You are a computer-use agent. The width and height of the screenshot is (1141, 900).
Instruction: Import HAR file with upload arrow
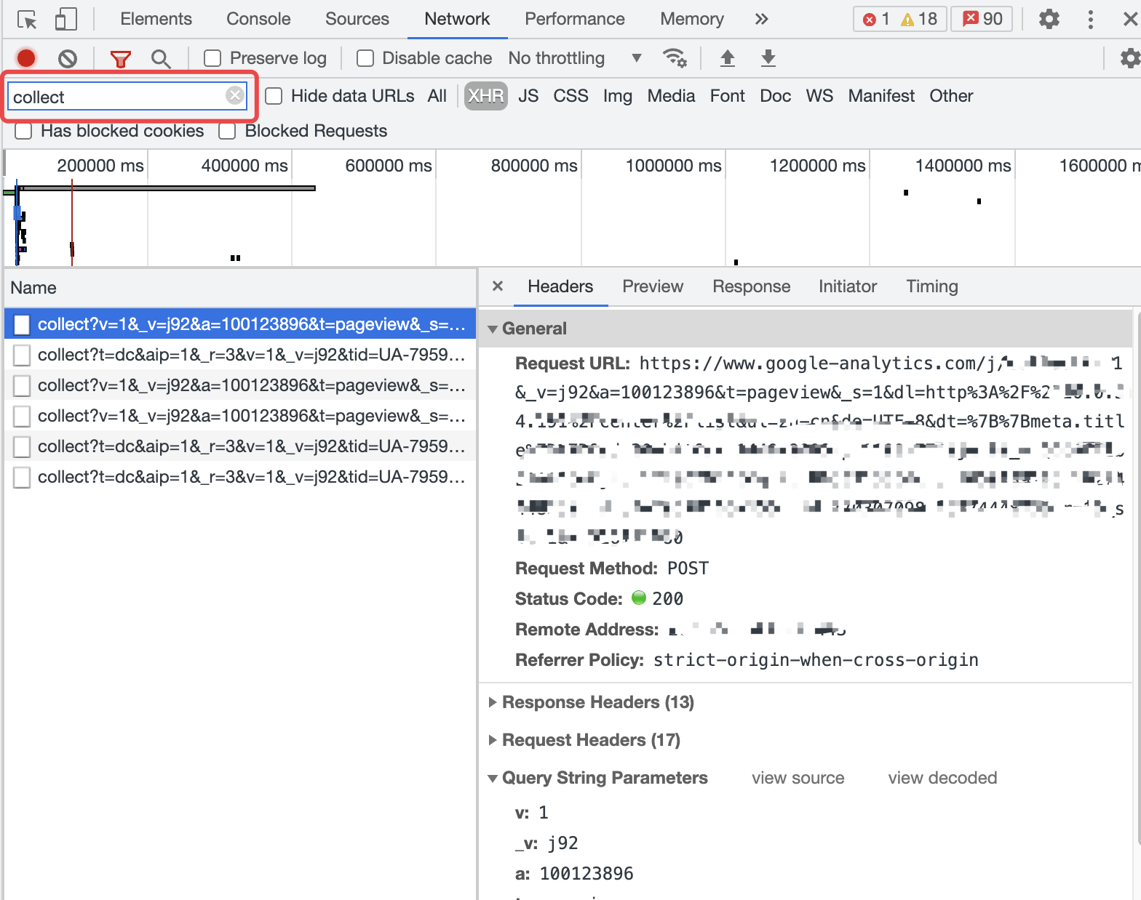(x=727, y=57)
